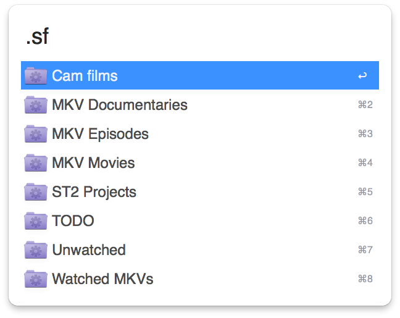Select the MKV Documentaries result

[x=120, y=105]
